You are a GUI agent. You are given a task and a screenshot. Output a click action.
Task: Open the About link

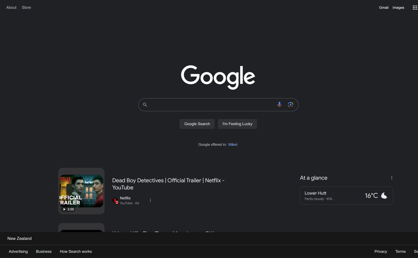tap(11, 7)
